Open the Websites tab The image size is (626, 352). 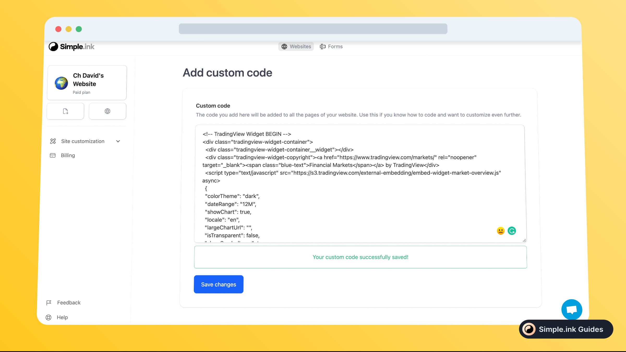click(296, 46)
